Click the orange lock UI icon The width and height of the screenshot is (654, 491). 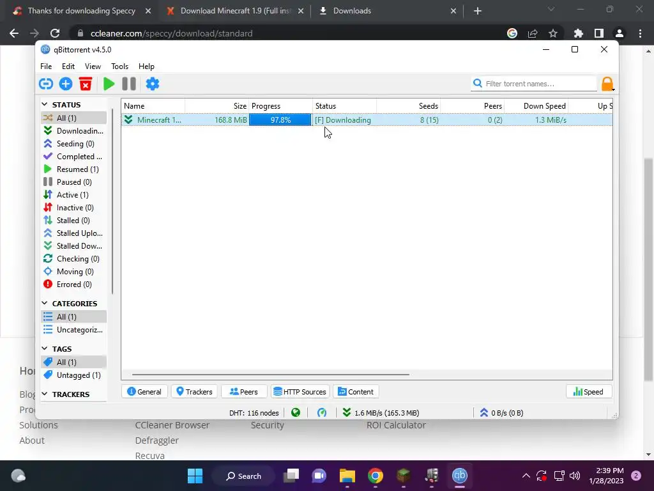[x=607, y=84]
